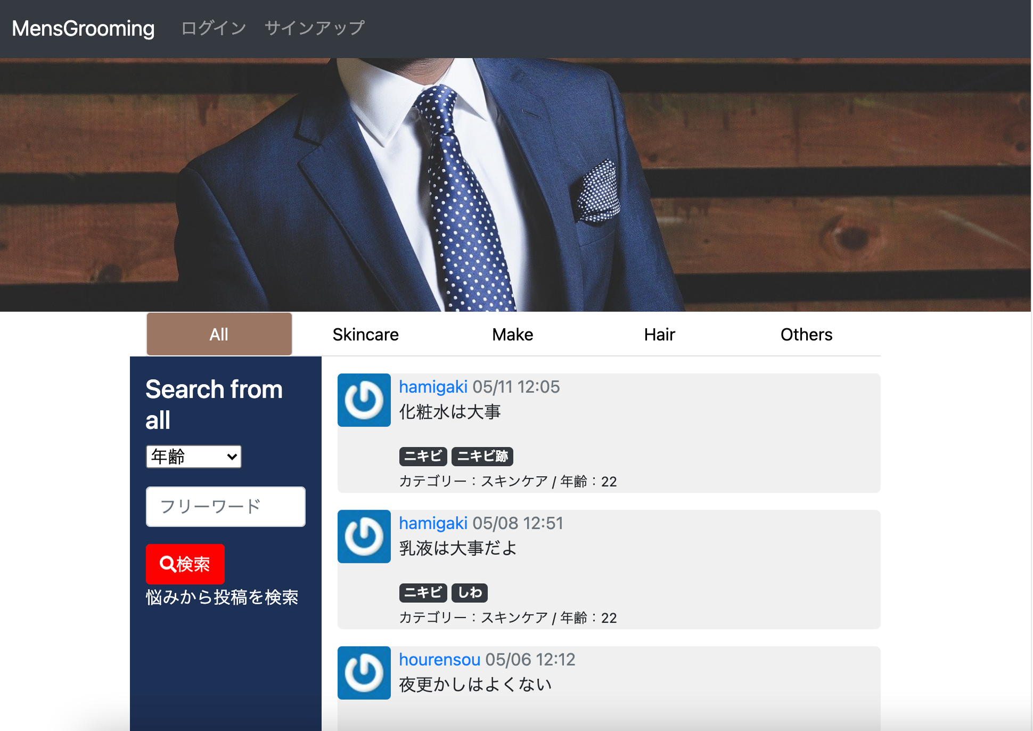The height and width of the screenshot is (731, 1033).
Task: Click ニキビ tag on first post
Action: [423, 456]
